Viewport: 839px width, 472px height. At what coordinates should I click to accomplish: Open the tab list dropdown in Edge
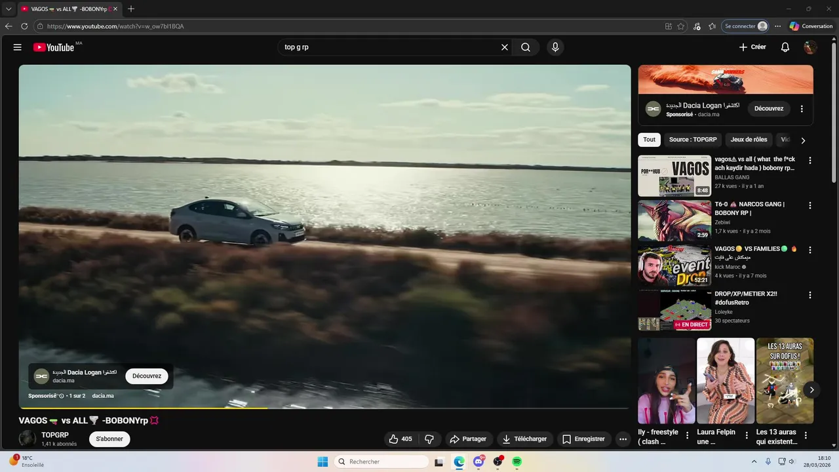click(x=9, y=9)
